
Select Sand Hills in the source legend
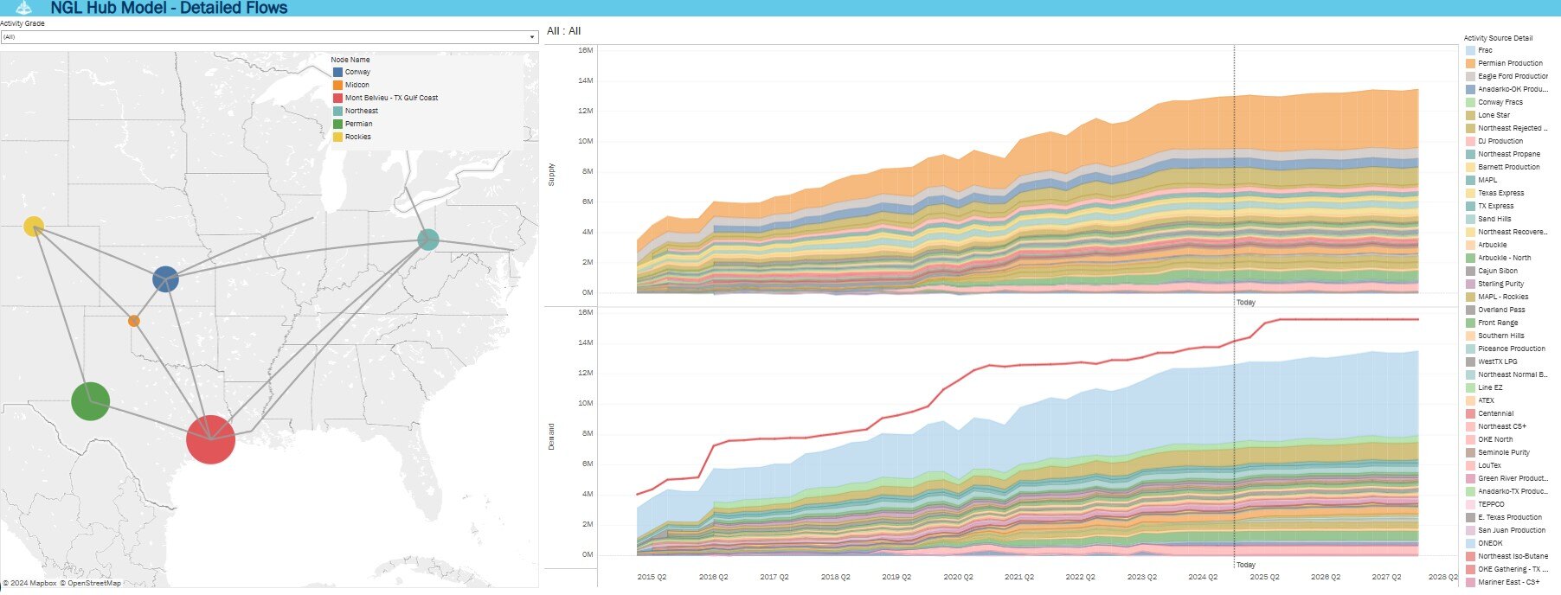point(1494,219)
